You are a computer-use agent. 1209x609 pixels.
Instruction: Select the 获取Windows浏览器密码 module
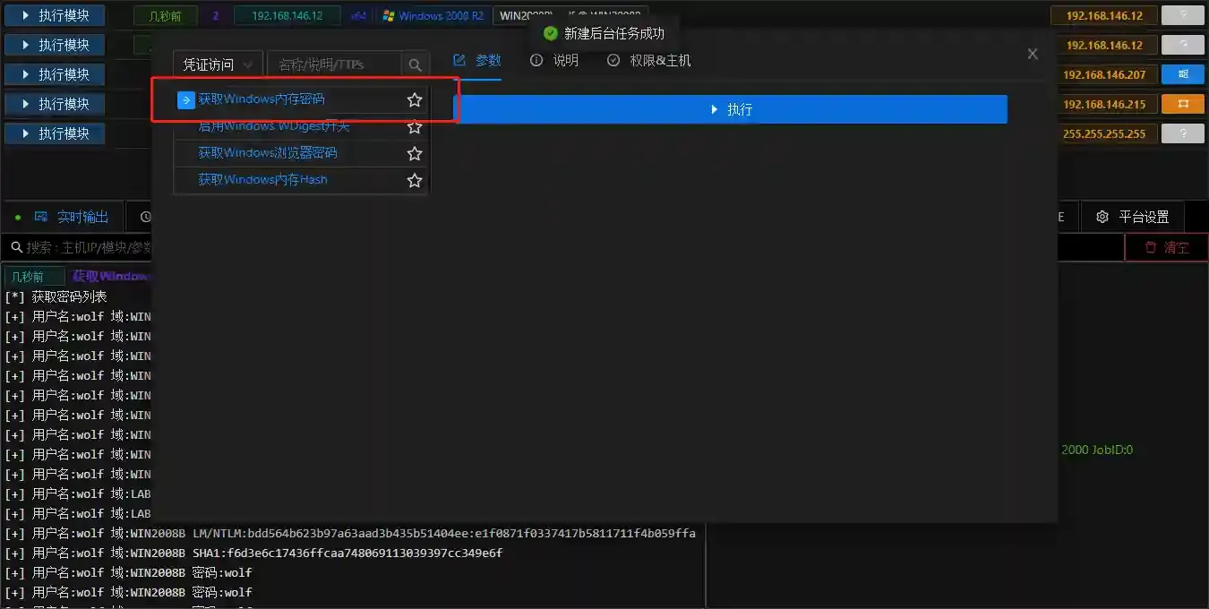[x=268, y=153]
